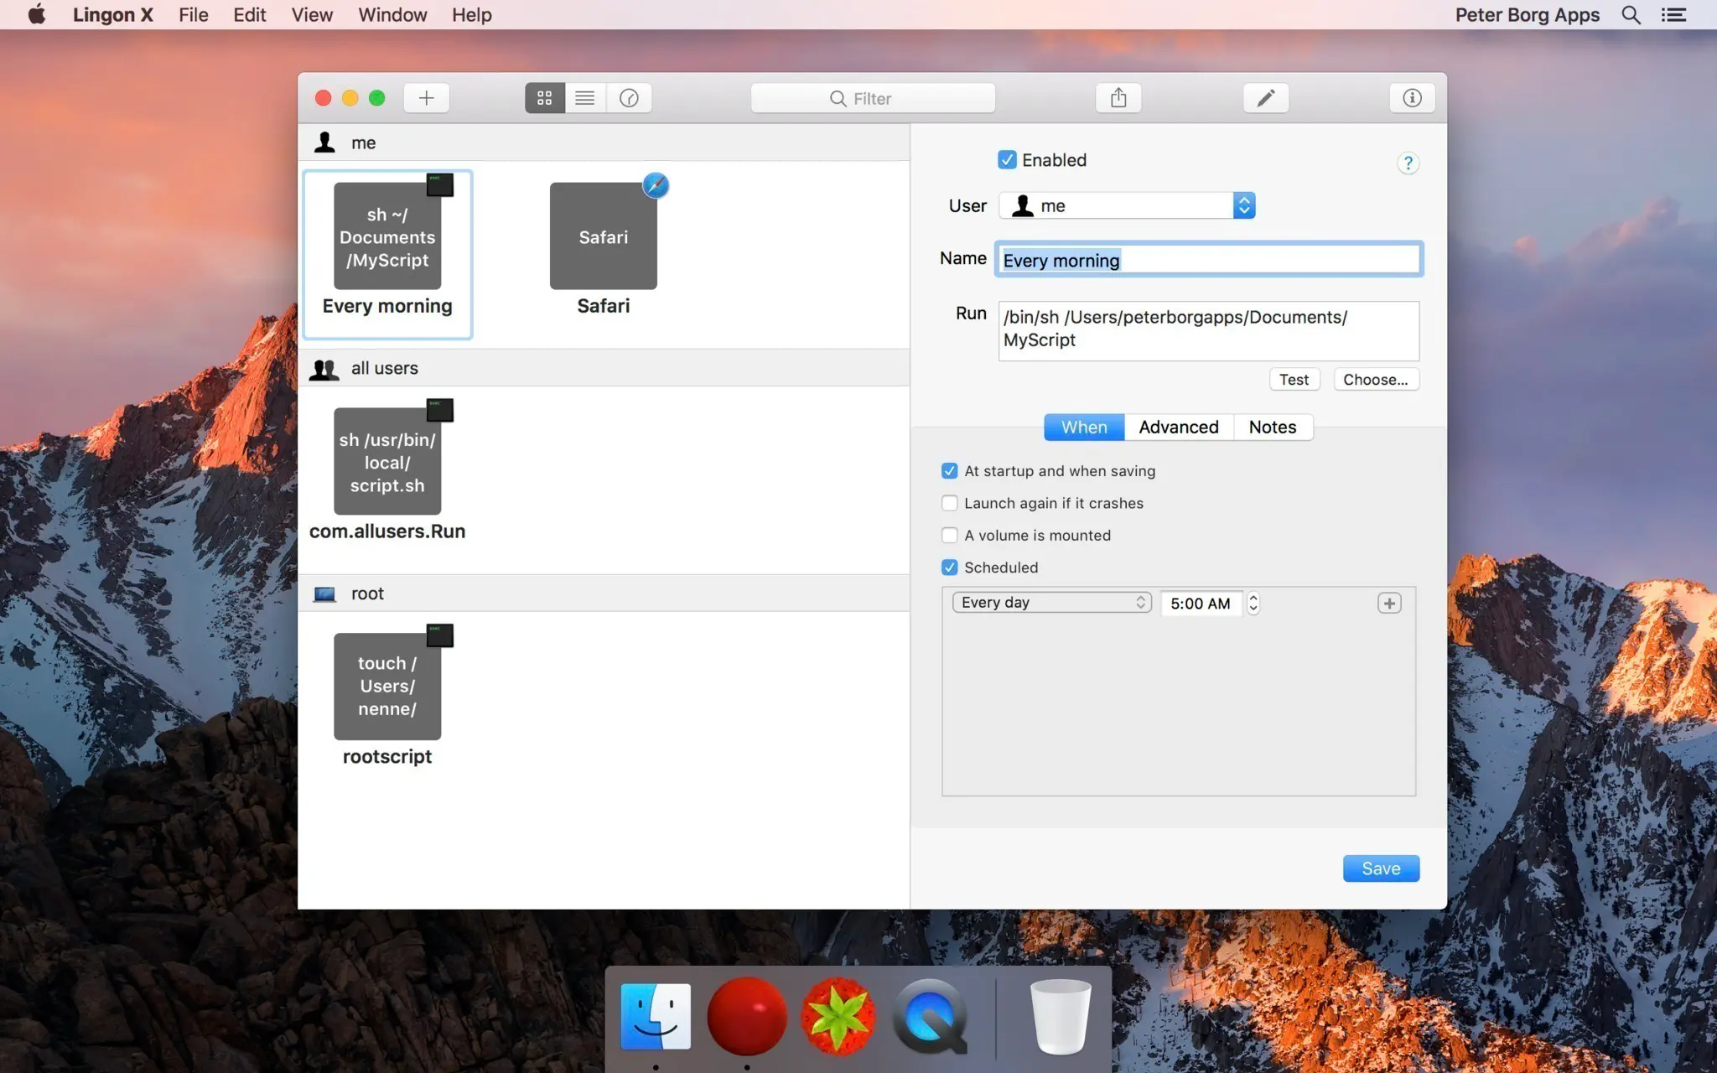Screen dimensions: 1717x1073
Task: Adjust the scheduled time stepper at 5:00 AM
Action: (x=1253, y=602)
